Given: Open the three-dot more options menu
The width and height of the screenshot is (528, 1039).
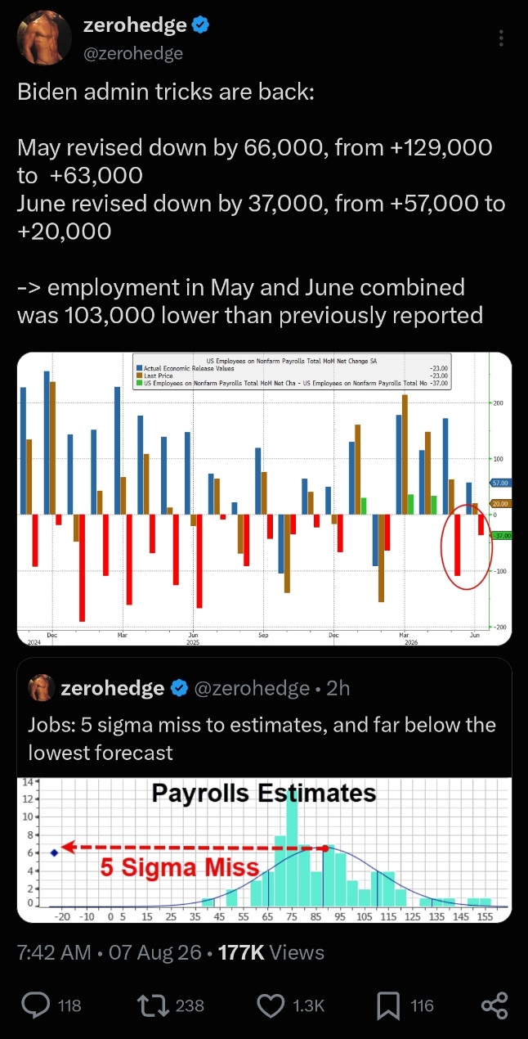Looking at the screenshot, I should [501, 38].
